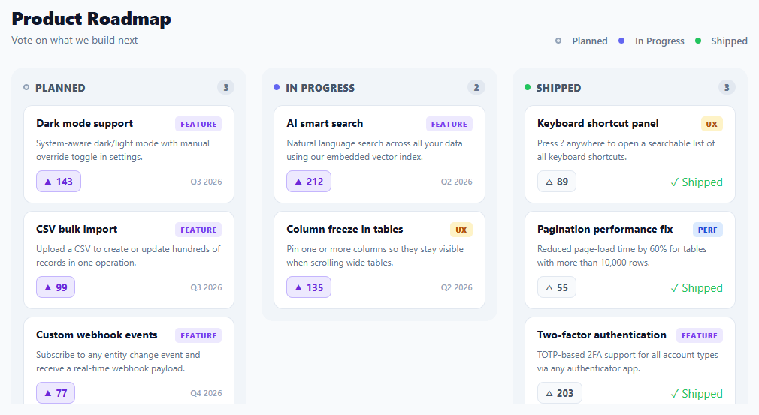Open the Pagination performance fix card title
This screenshot has width=759, height=415.
[x=605, y=230]
